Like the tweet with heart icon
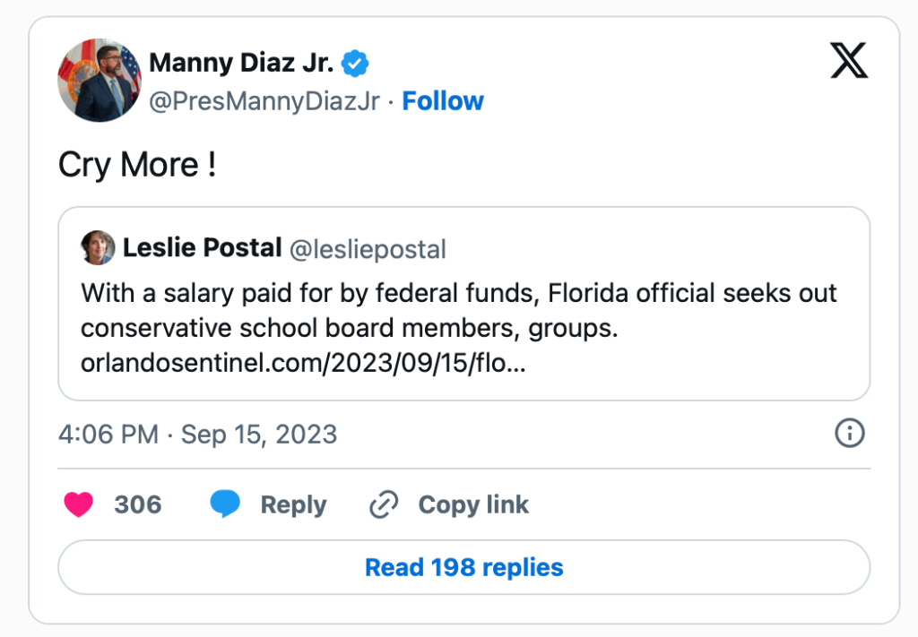The image size is (918, 637). 79,505
